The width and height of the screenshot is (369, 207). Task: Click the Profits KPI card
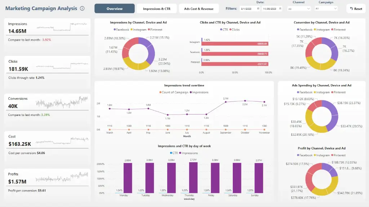(x=47, y=182)
